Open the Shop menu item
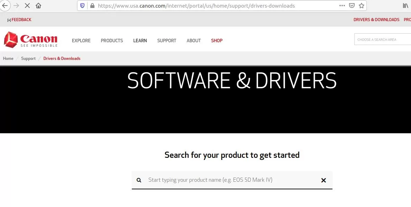This screenshot has height=207, width=411. [x=217, y=40]
